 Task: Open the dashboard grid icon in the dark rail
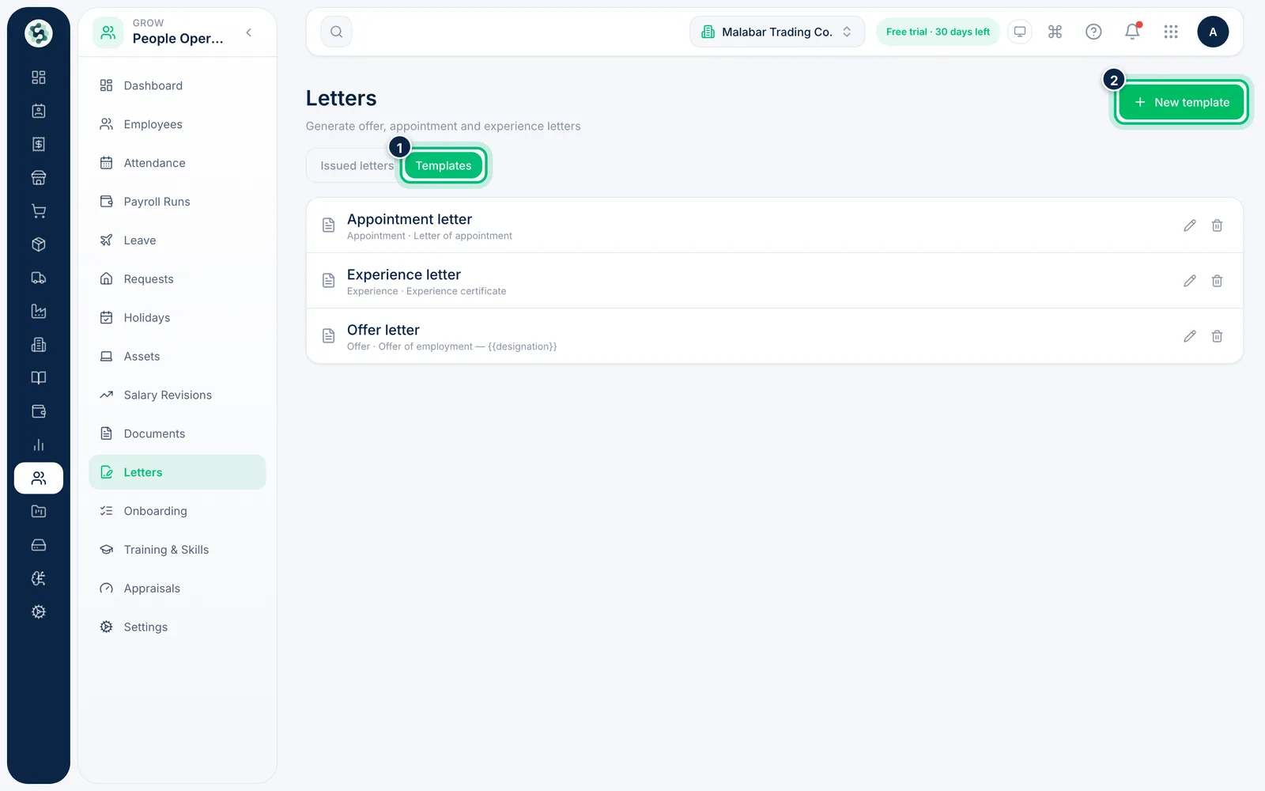(x=38, y=78)
